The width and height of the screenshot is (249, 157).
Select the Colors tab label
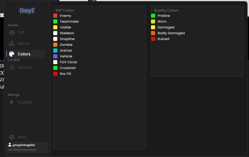(x=24, y=54)
